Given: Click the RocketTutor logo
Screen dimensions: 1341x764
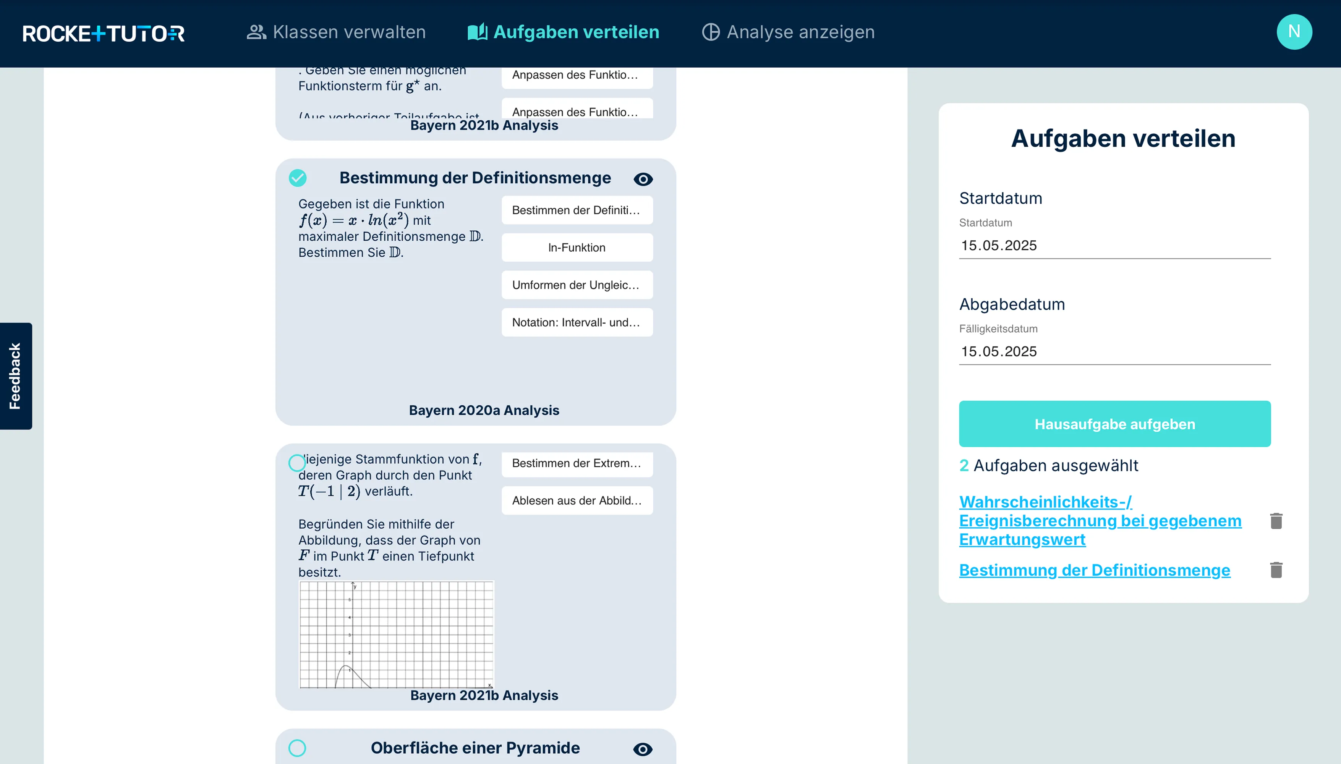Looking at the screenshot, I should [x=104, y=33].
